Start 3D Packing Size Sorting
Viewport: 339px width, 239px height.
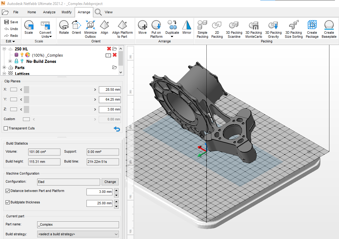pos(293,29)
